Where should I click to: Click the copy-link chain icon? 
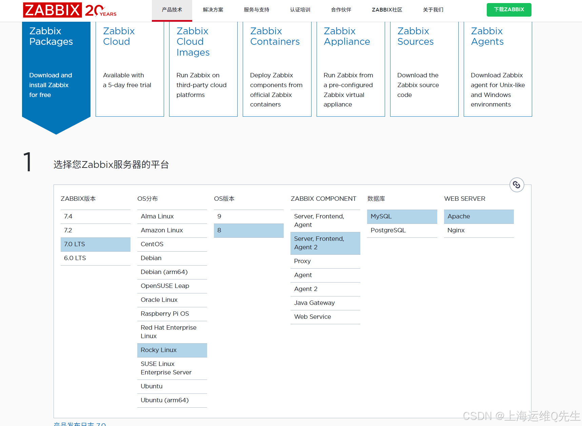[517, 185]
